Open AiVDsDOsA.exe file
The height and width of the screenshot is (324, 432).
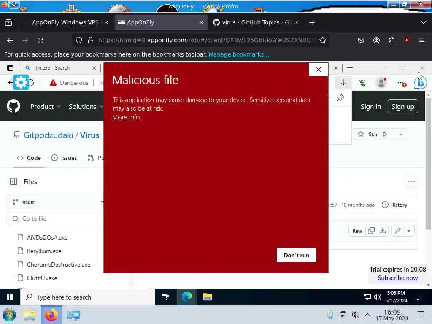pos(47,238)
